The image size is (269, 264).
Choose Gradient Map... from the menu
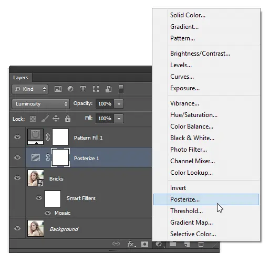point(191,223)
